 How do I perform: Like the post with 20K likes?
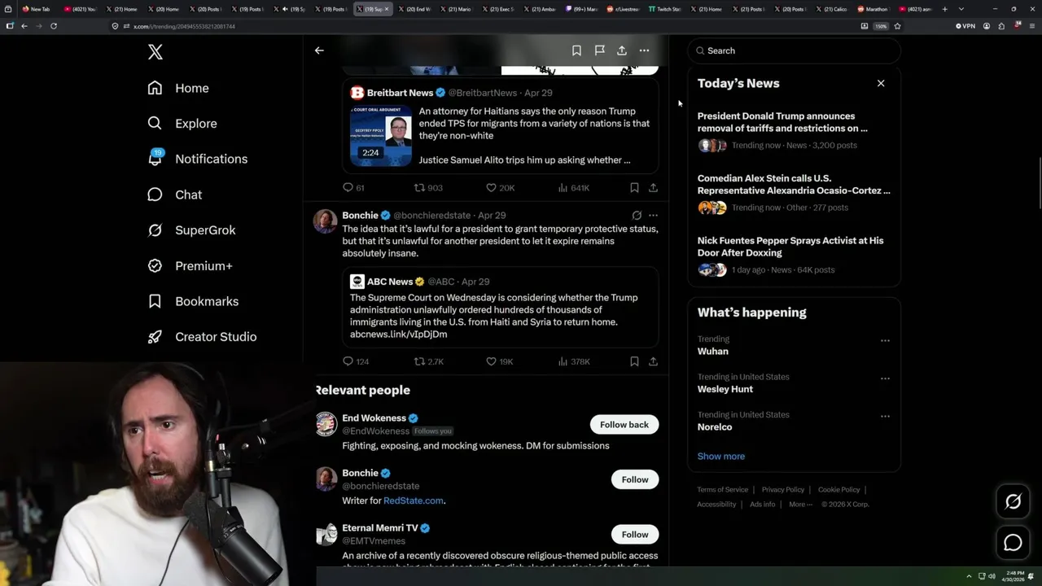(500, 188)
